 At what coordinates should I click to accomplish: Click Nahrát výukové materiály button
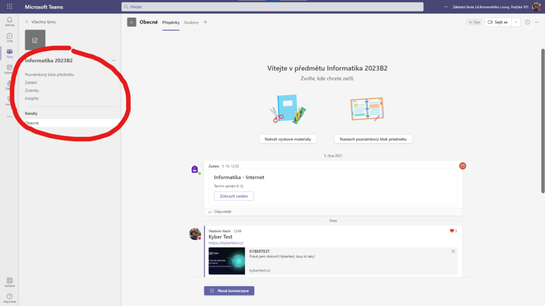pyautogui.click(x=288, y=139)
